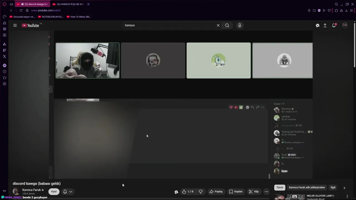View site security lock info
Image resolution: width=356 pixels, height=200 pixels.
27,10
